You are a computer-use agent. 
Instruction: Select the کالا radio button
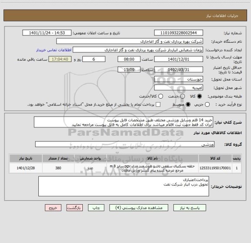click(200, 96)
